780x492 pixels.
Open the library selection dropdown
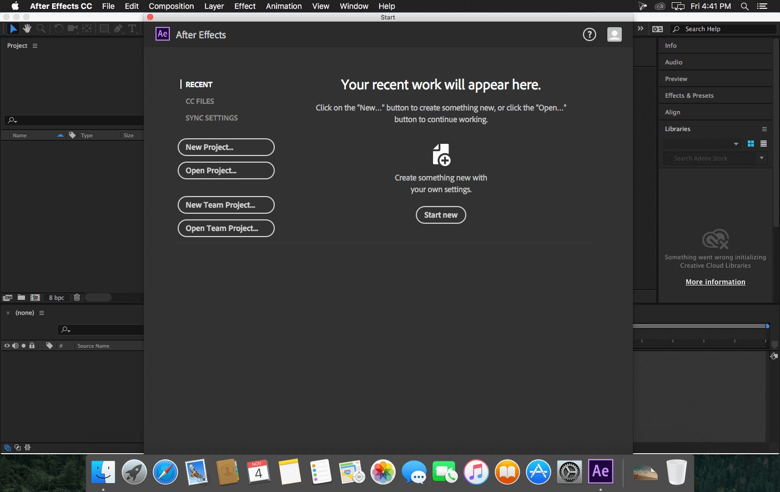(702, 144)
